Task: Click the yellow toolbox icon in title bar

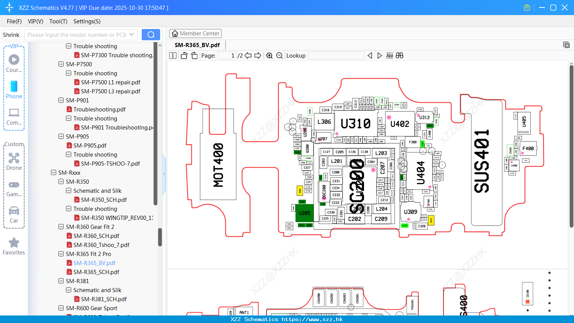Action: tap(527, 8)
